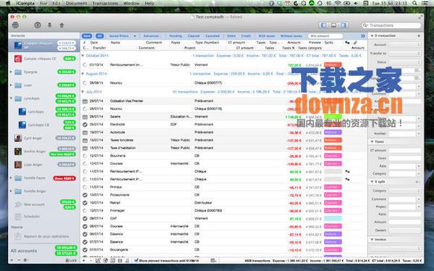Viewport: 434px width, 271px height.
Task: Click the add transaction plus button
Action: pyautogui.click(x=84, y=260)
